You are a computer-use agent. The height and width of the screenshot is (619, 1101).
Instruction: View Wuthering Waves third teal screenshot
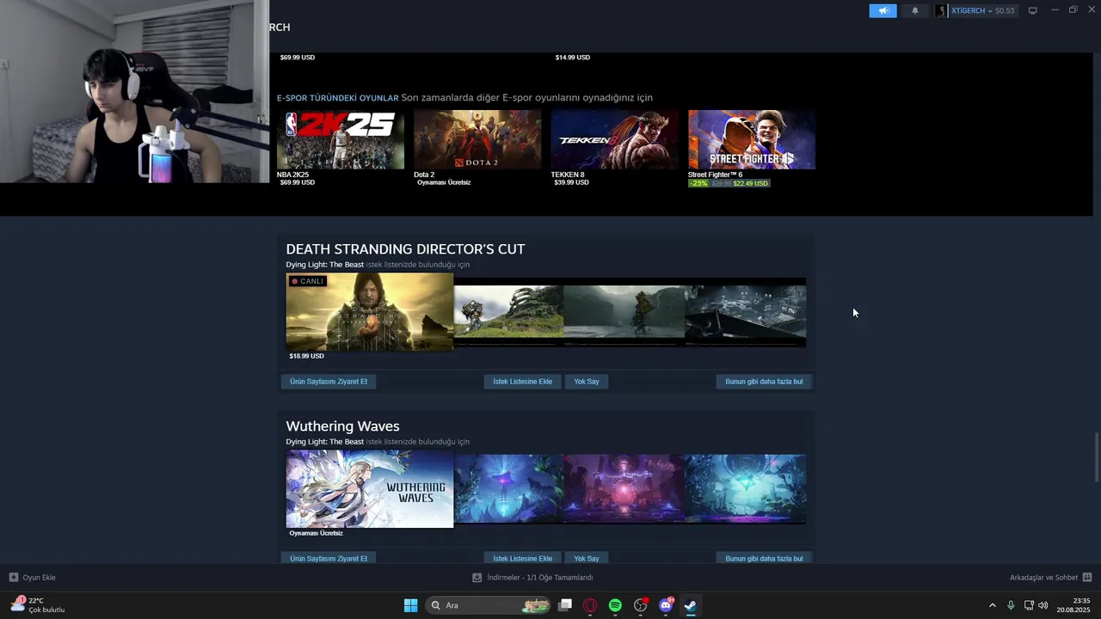(x=746, y=488)
